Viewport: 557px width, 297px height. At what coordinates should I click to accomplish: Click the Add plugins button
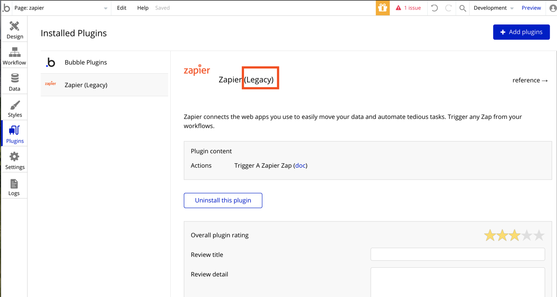click(x=521, y=32)
